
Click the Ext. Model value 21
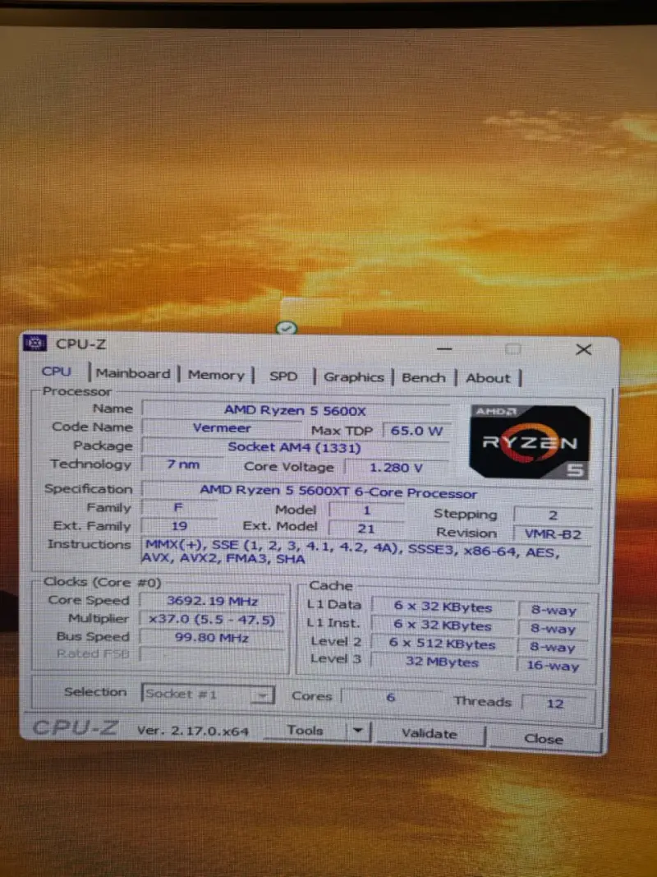[366, 529]
